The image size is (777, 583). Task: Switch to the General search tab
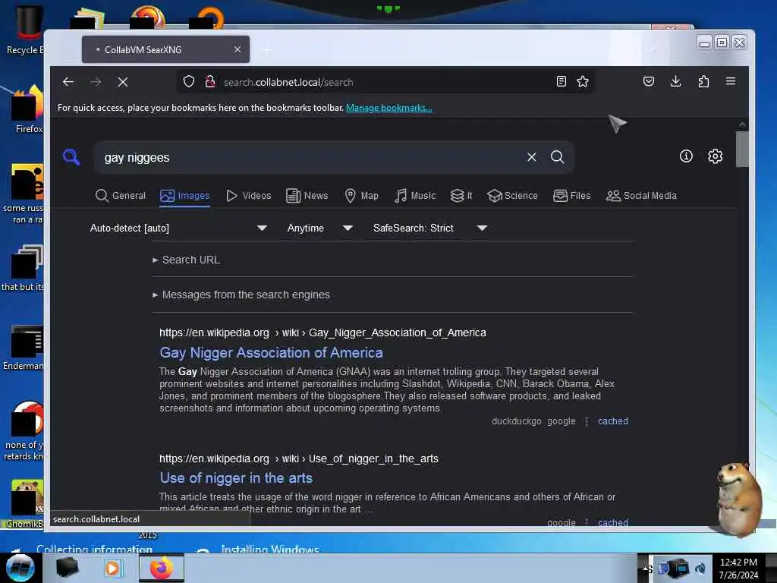pyautogui.click(x=121, y=195)
